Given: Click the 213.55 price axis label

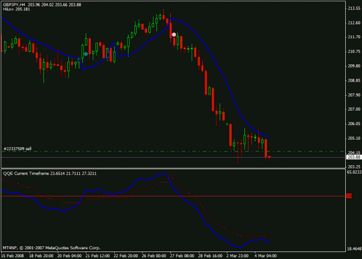Looking at the screenshot, I should 354,8.
